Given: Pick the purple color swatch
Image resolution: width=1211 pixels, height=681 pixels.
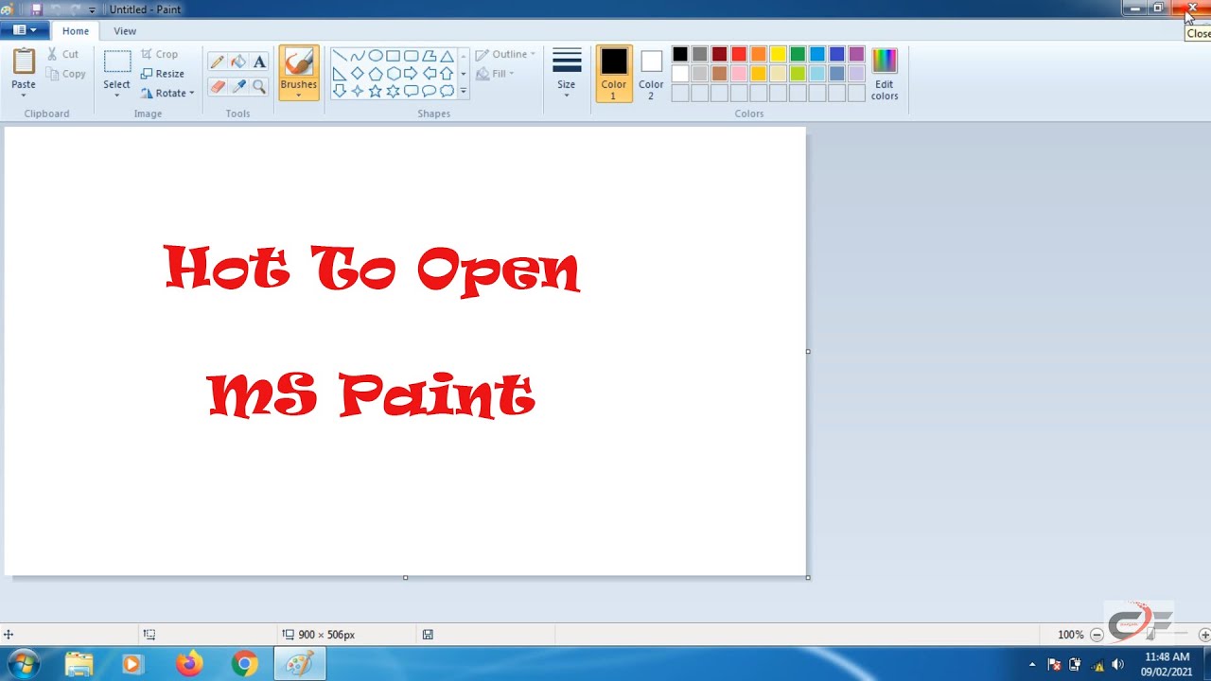Looking at the screenshot, I should [856, 55].
